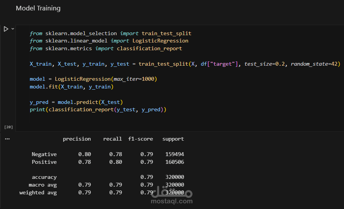Click classification_report in the import line

(x=149, y=48)
